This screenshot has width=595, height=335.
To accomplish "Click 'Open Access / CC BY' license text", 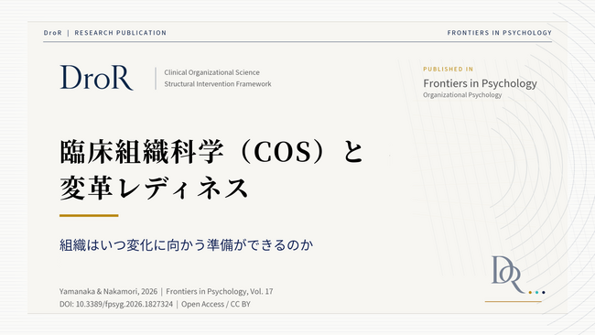I will click(215, 304).
